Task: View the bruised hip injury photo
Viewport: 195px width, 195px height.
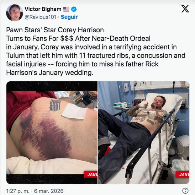Action: point(52,132)
